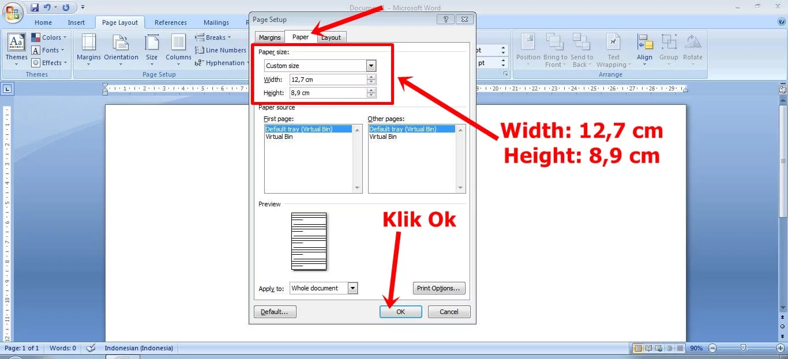Viewport: 788px width, 359px height.
Task: Save the document via Quick Access
Action: [35, 7]
